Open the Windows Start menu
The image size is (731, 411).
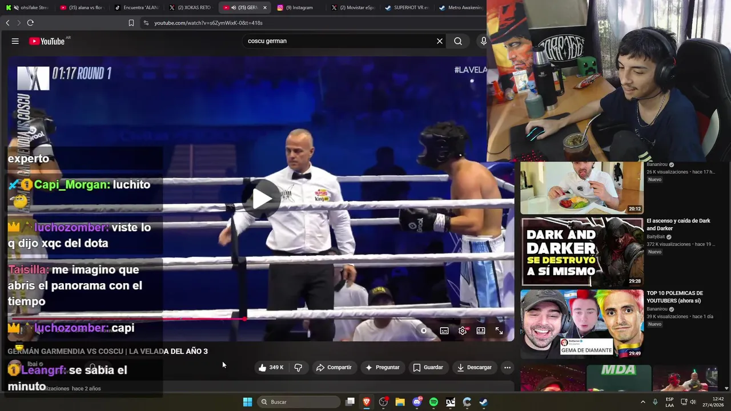(x=247, y=402)
